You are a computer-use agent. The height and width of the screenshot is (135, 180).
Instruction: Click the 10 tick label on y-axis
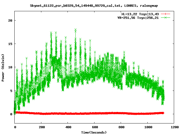[x=10, y=67]
